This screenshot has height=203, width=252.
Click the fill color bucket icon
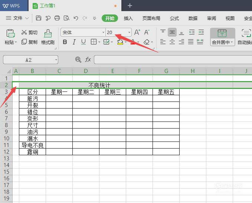click(120, 42)
